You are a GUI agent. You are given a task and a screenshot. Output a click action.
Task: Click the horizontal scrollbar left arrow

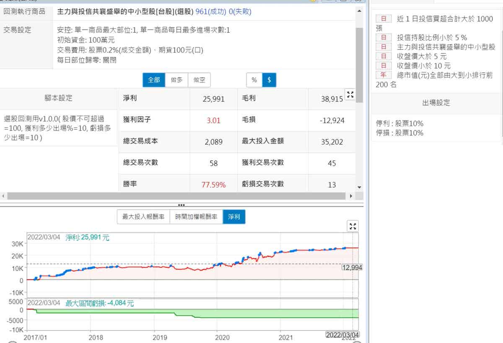[x=3, y=196]
